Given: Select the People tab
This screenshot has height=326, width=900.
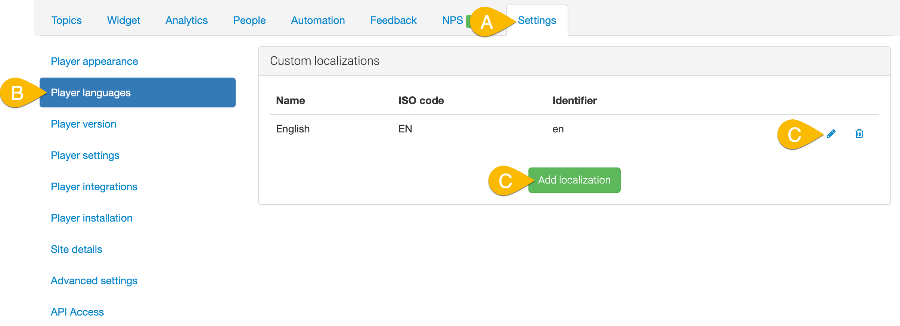Looking at the screenshot, I should coord(249,21).
